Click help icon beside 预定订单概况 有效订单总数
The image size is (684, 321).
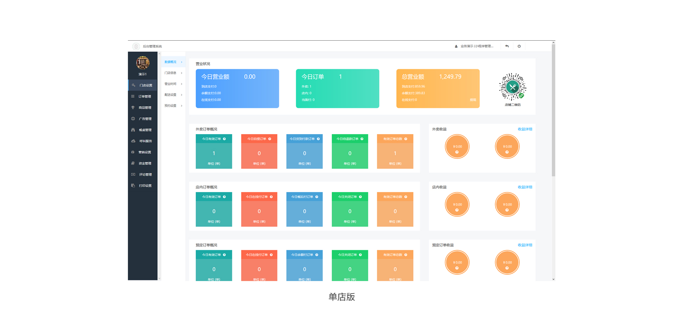(406, 255)
